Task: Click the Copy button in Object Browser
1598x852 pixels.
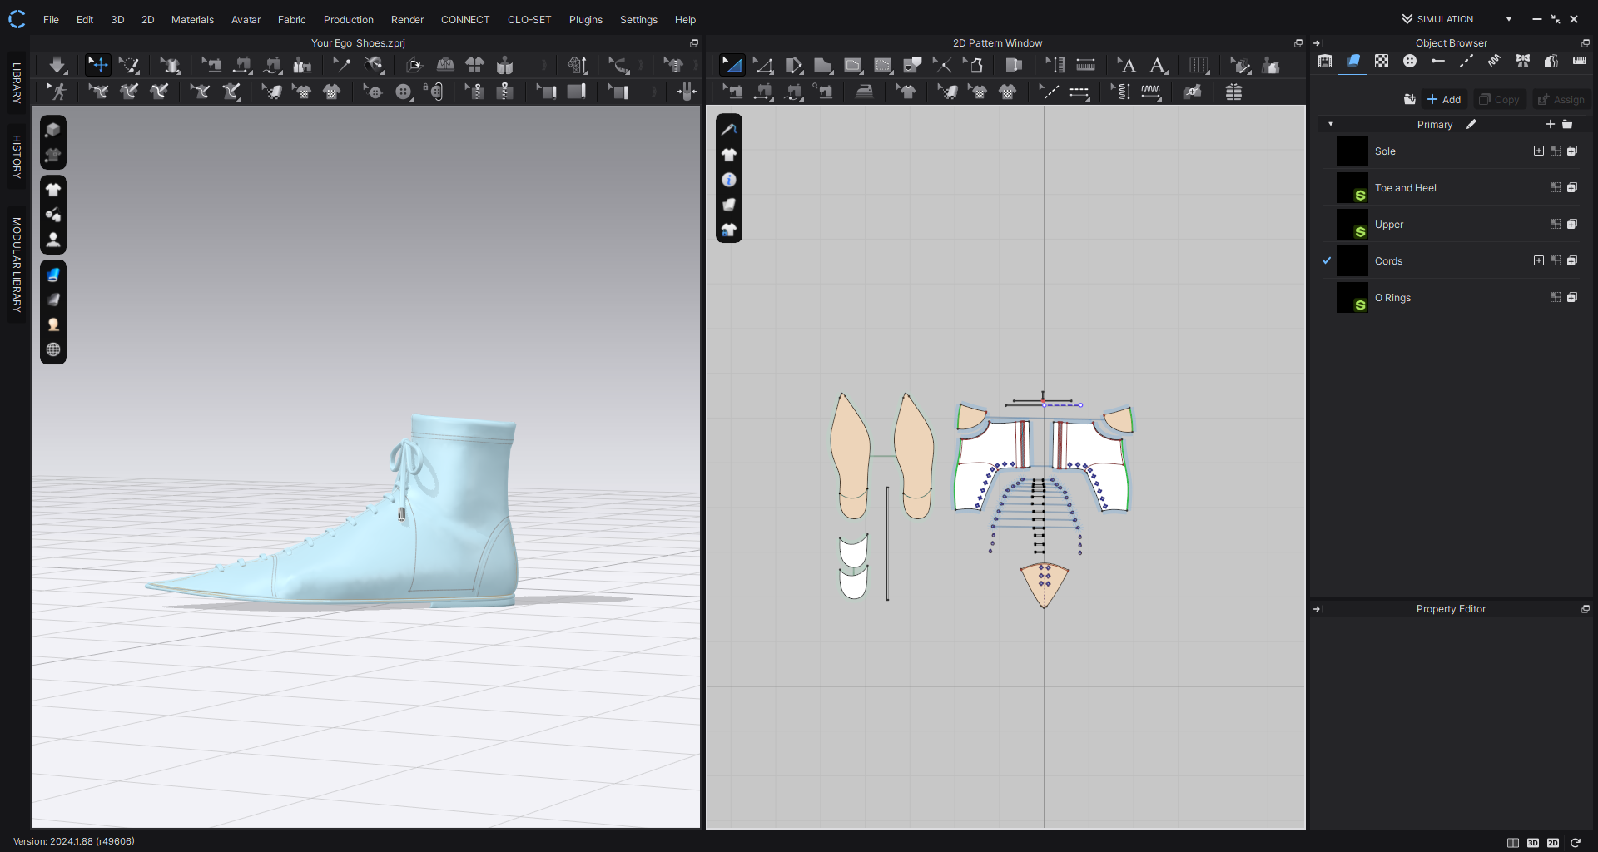Action: click(x=1500, y=99)
